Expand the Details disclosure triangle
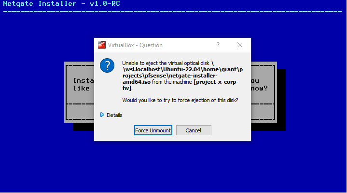The width and height of the screenshot is (347, 193). point(102,115)
